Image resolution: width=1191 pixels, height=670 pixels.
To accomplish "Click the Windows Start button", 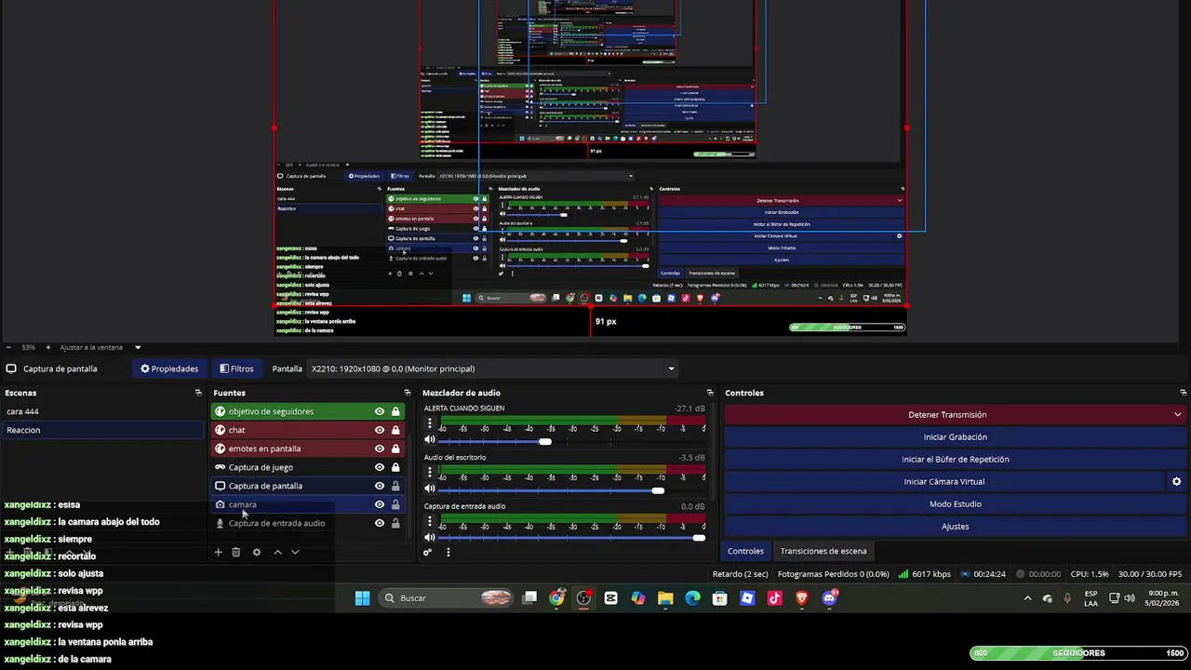I will (363, 598).
